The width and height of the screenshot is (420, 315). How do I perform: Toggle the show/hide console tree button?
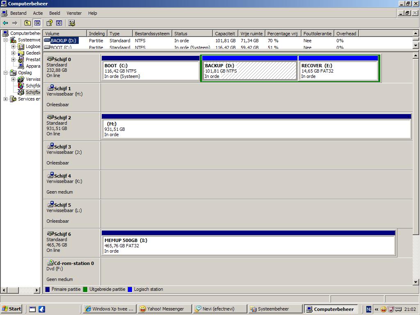click(x=37, y=23)
